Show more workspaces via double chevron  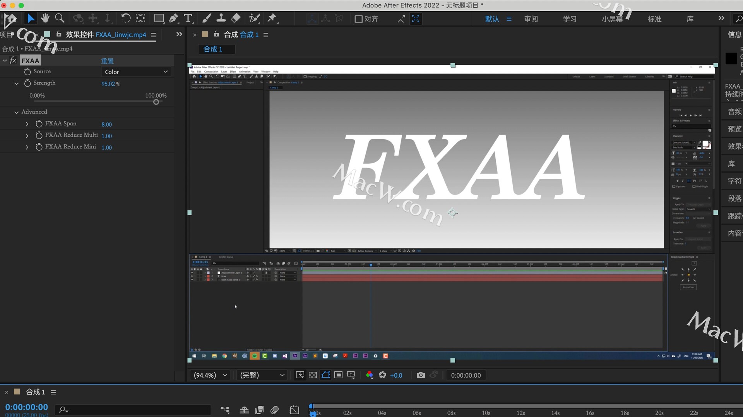tap(721, 18)
